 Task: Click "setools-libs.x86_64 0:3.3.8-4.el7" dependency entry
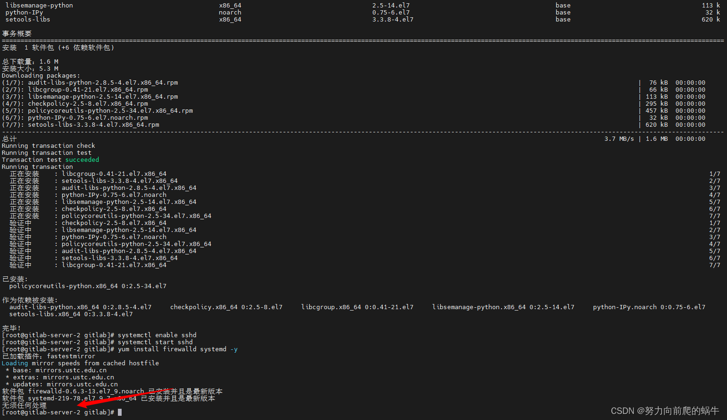point(71,314)
